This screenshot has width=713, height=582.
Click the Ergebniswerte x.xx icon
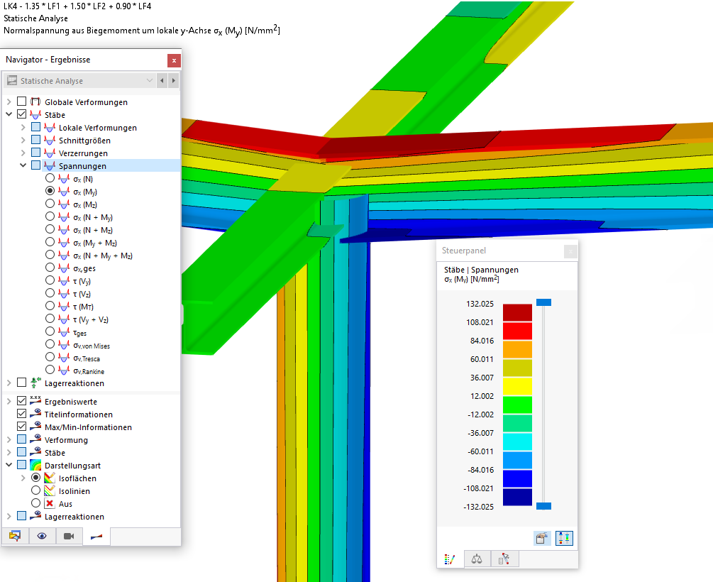35,400
